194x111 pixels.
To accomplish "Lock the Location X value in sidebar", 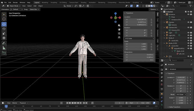I will [151, 20].
